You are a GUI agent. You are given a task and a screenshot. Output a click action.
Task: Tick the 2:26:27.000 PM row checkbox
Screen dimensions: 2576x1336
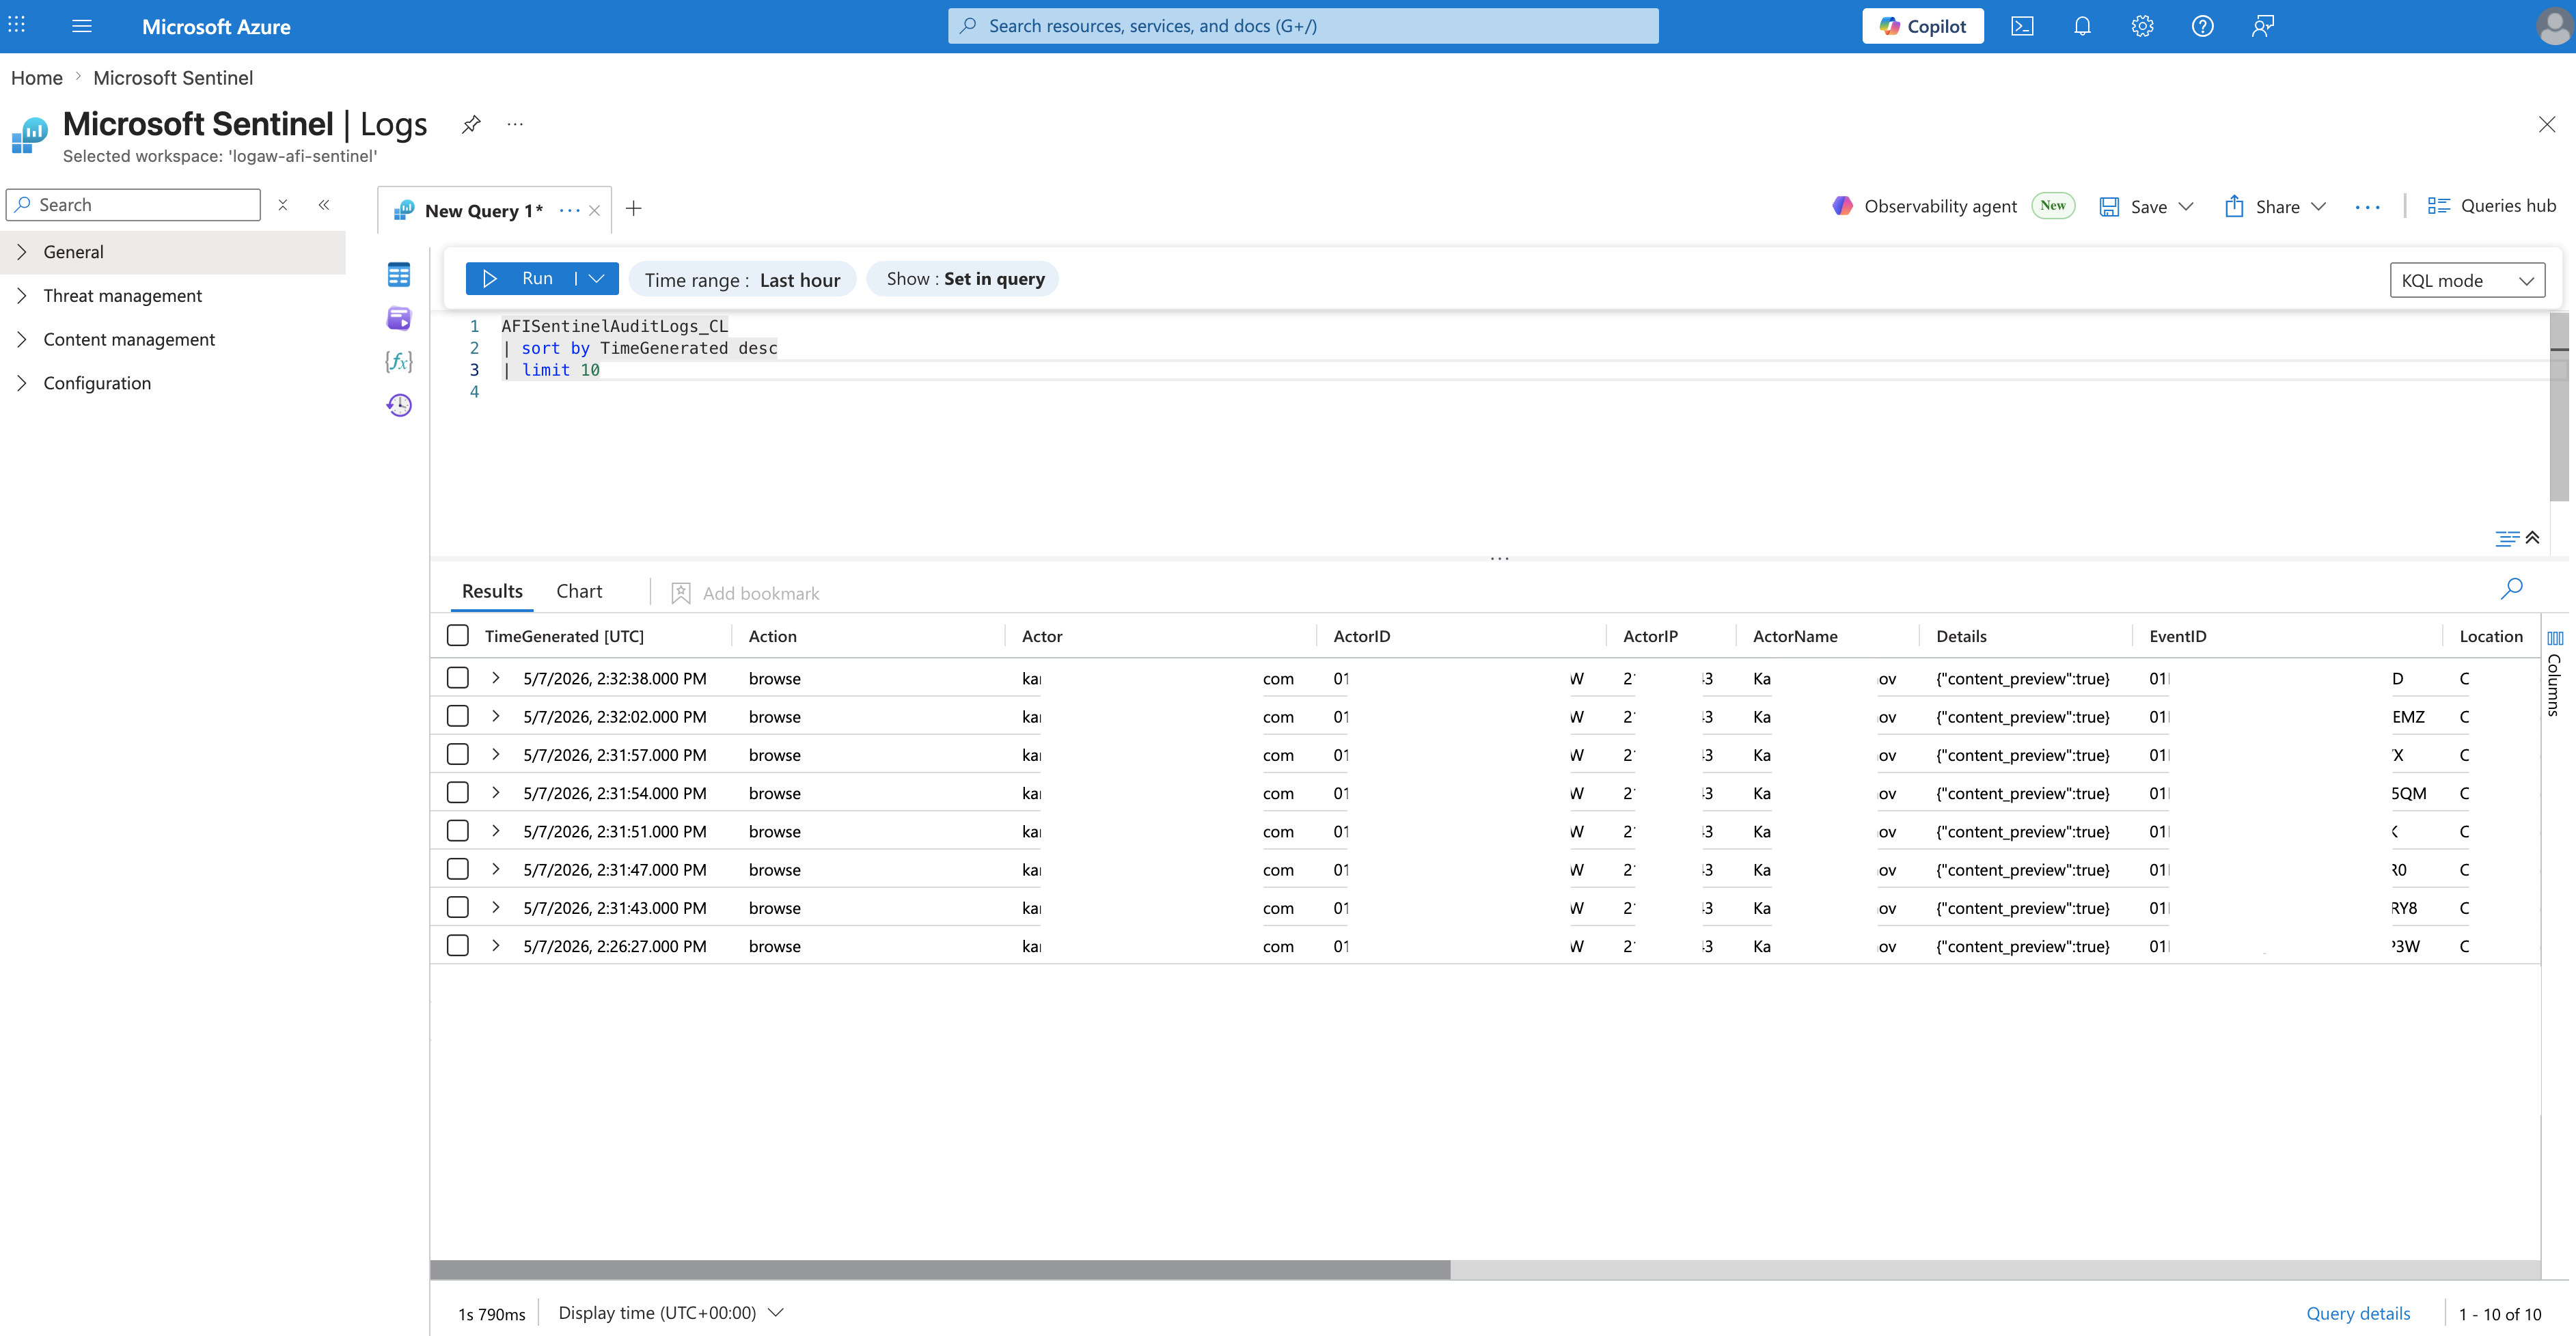point(457,945)
